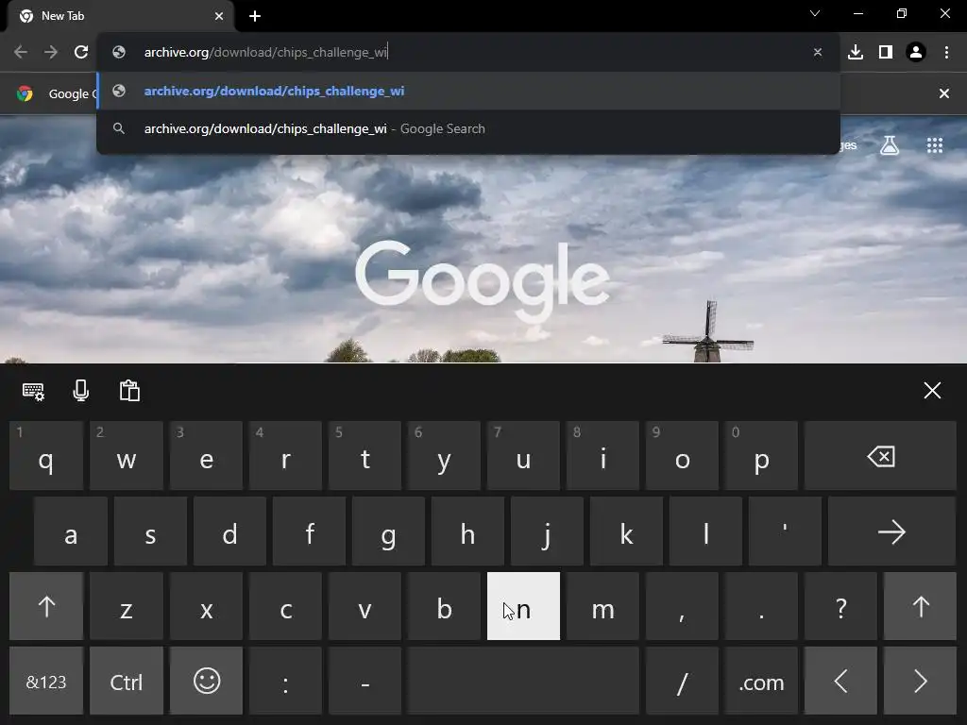Screen dimensions: 967x725
Task: Select the archive.org URL suggestion
Action: click(x=468, y=92)
